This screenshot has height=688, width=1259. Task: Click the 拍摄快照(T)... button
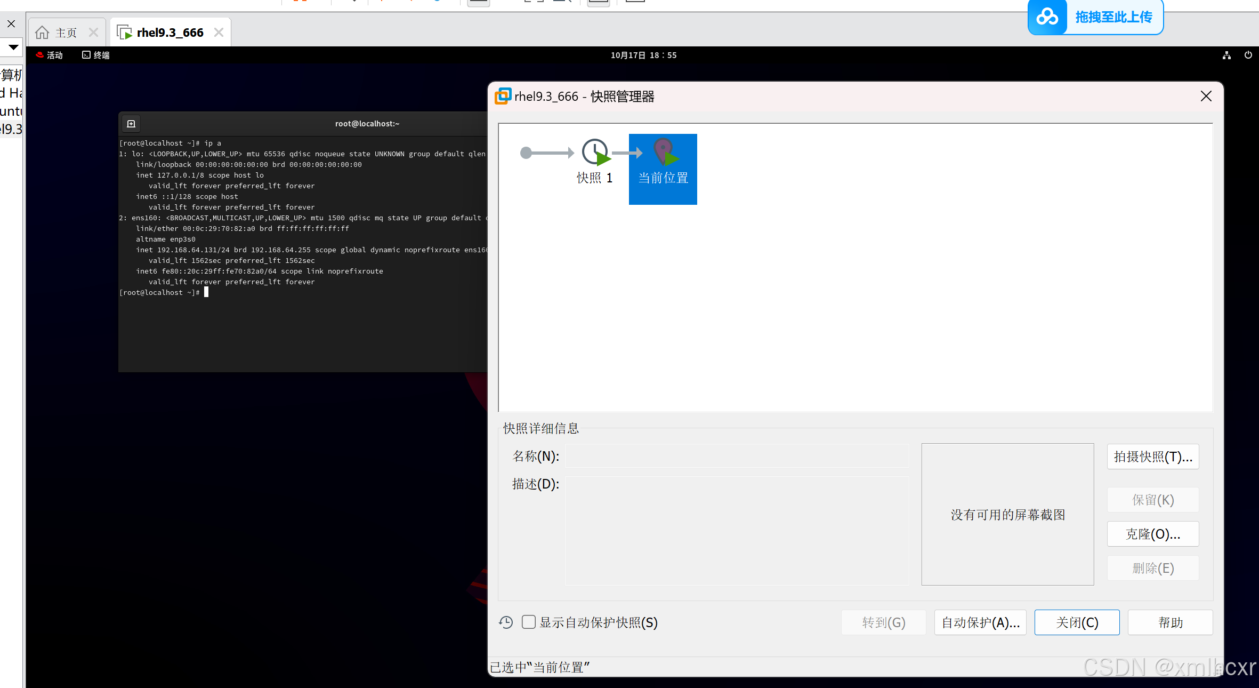(1152, 457)
